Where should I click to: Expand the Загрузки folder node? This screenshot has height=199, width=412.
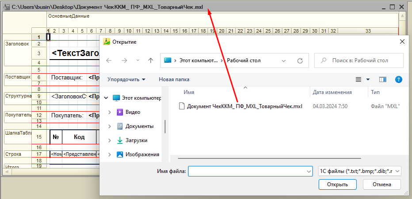[x=110, y=140]
